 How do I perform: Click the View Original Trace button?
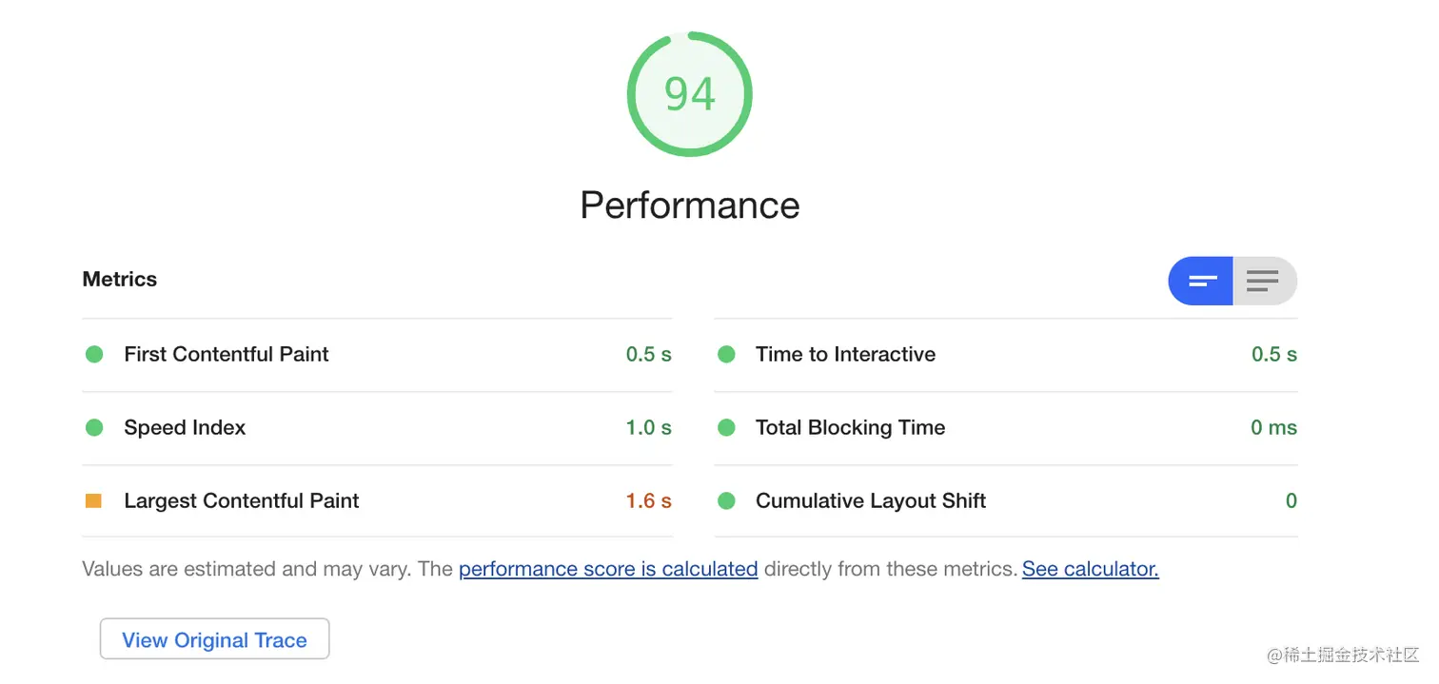pos(215,639)
